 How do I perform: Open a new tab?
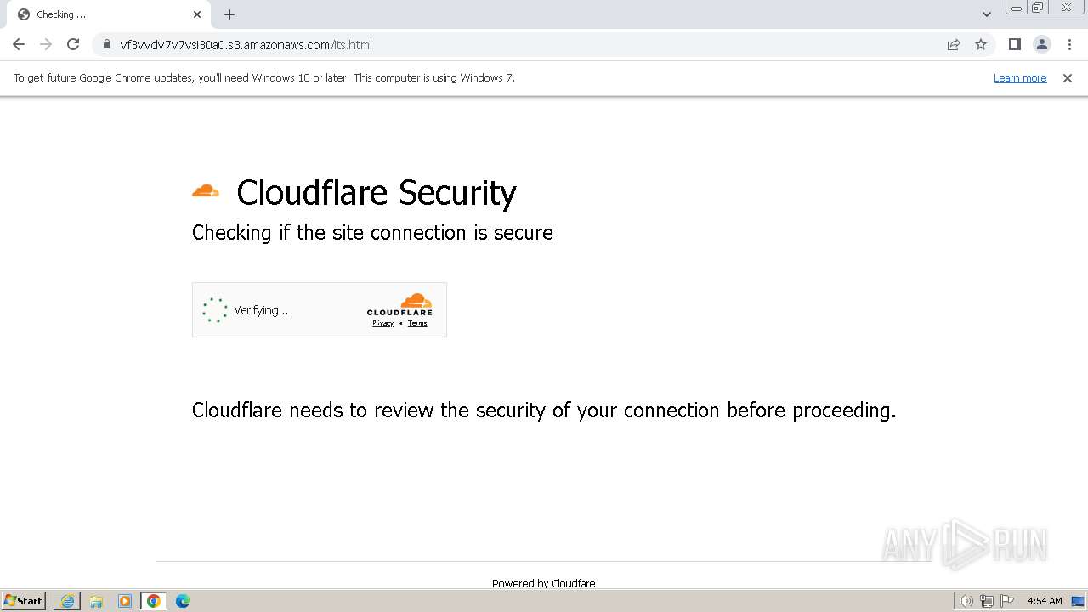[x=229, y=14]
